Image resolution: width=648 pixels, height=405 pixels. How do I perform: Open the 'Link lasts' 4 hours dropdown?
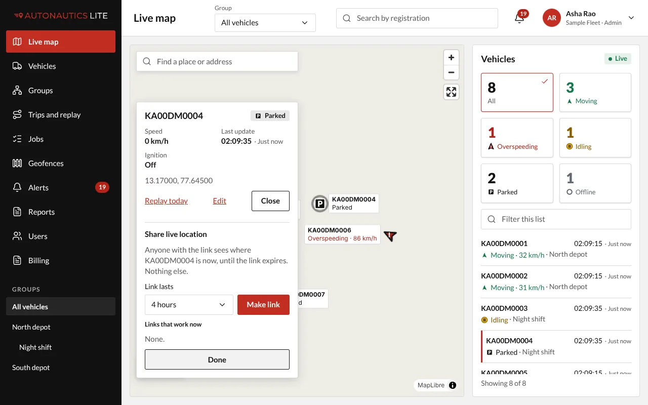[189, 305]
